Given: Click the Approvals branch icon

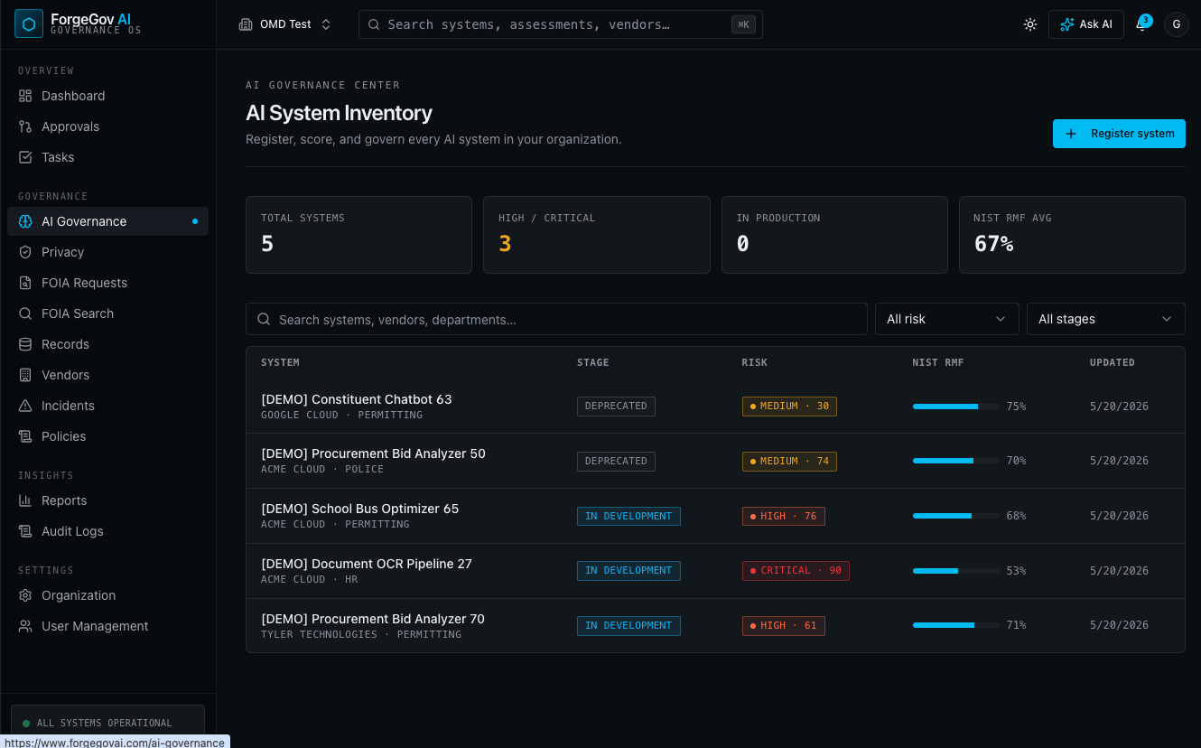Looking at the screenshot, I should tap(25, 126).
